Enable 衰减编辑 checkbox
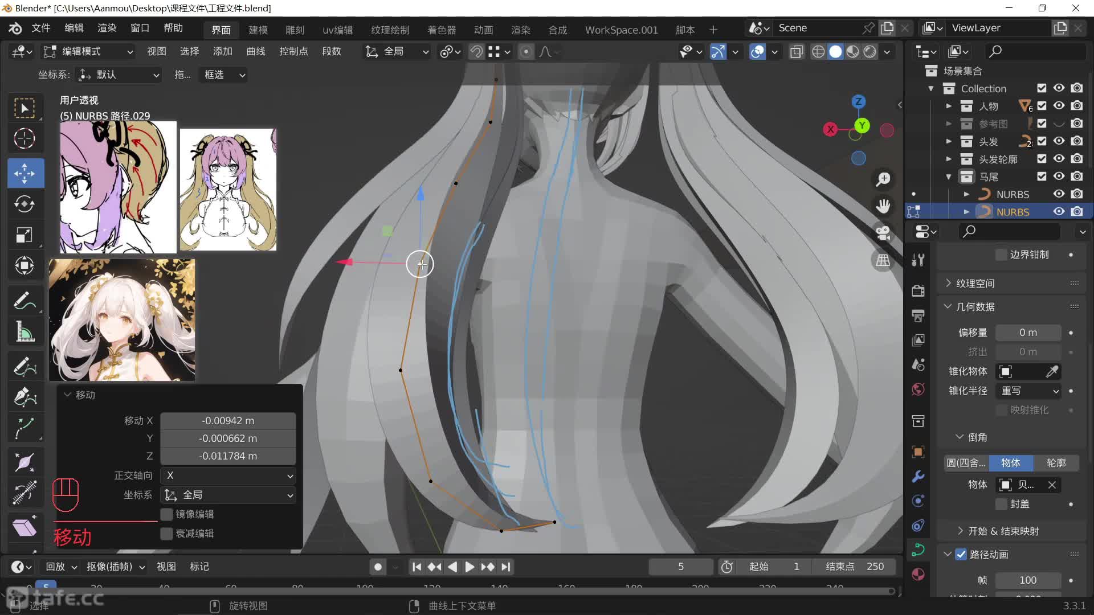Screen dimensions: 1094x615 166,534
